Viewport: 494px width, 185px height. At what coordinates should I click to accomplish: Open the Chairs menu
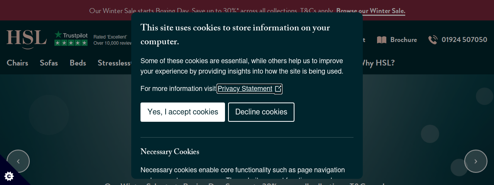17,63
